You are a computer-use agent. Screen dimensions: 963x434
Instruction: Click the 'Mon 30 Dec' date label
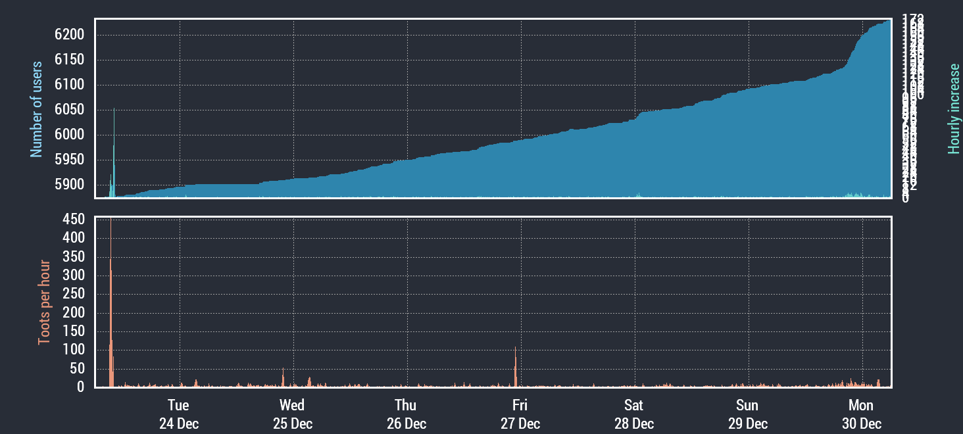pyautogui.click(x=861, y=414)
